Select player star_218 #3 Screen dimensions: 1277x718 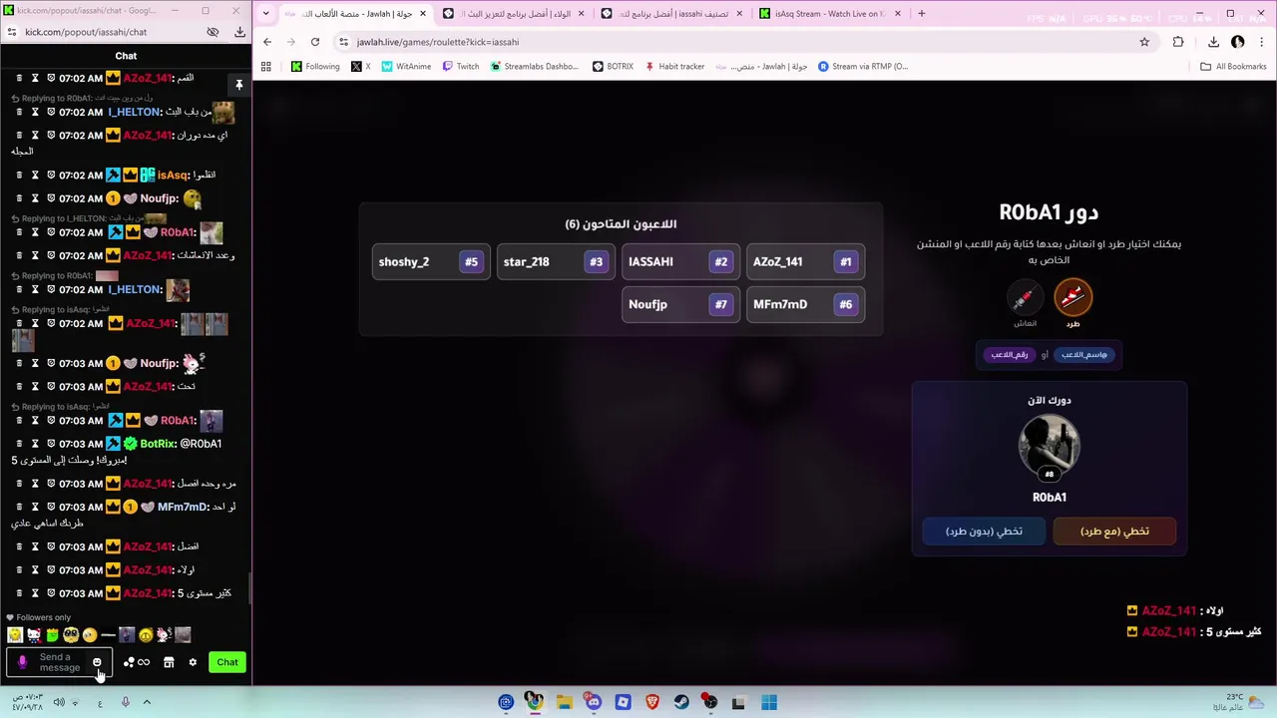click(x=556, y=262)
